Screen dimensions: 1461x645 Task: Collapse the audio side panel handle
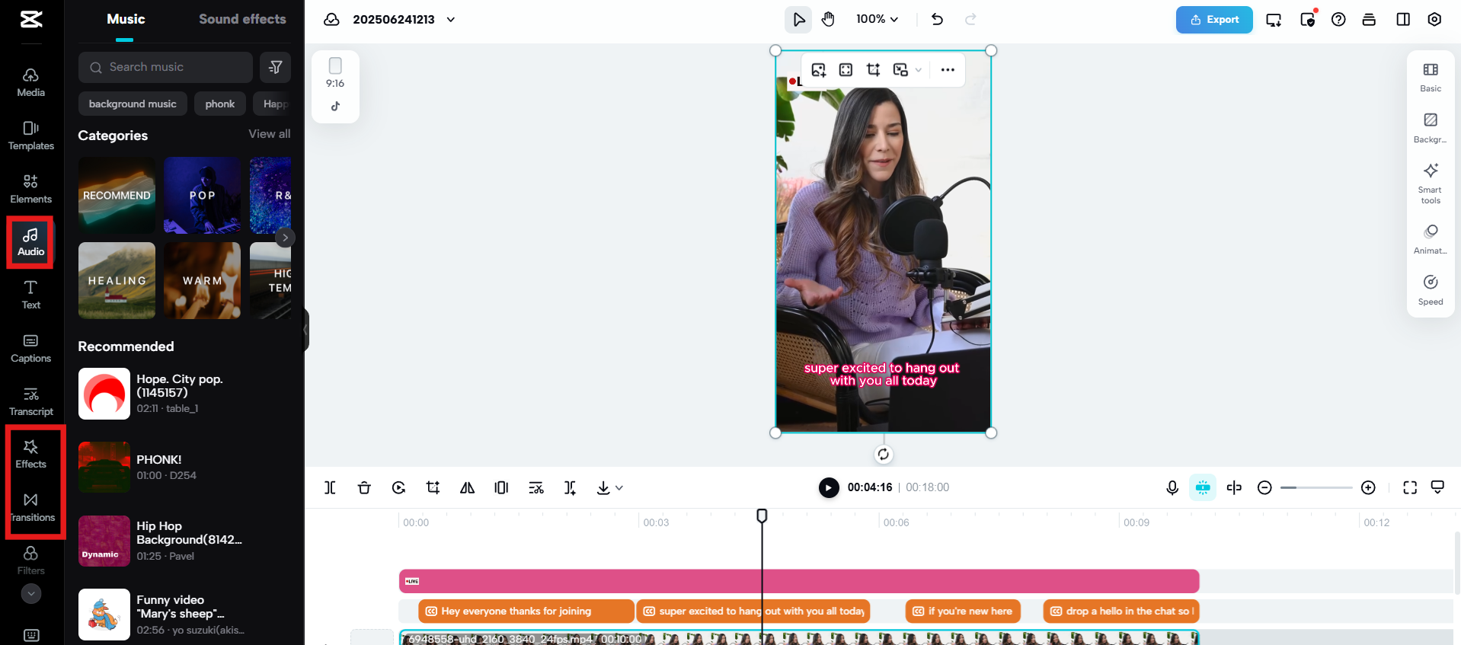click(x=306, y=330)
